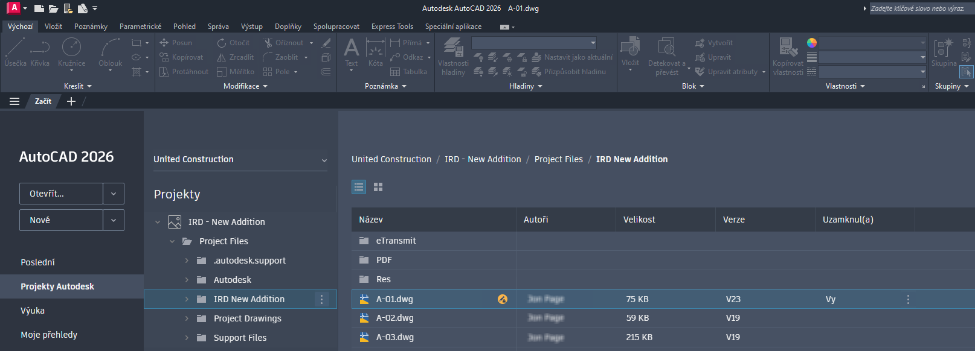This screenshot has width=975, height=351.
Task: Open the Parametrické ribbon tab
Action: pyautogui.click(x=140, y=27)
